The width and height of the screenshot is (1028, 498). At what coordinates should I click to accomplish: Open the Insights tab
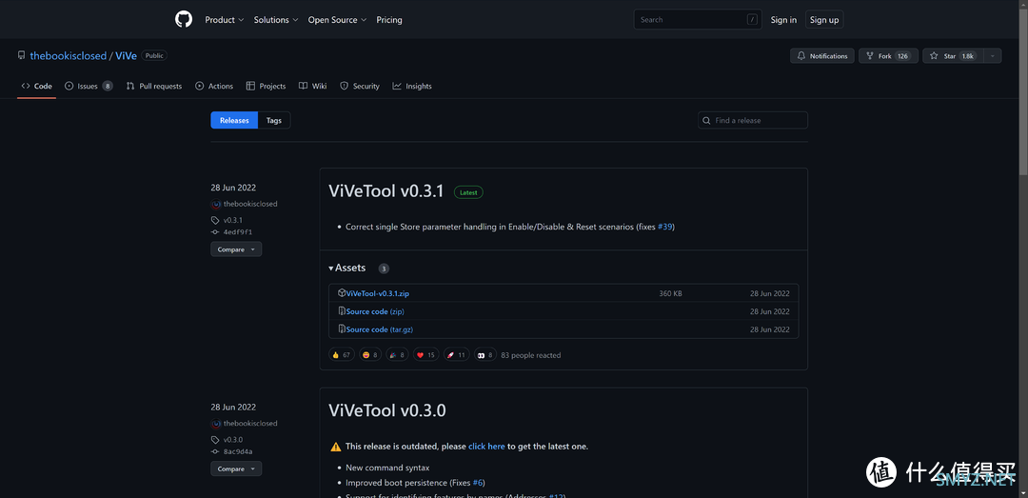(412, 86)
